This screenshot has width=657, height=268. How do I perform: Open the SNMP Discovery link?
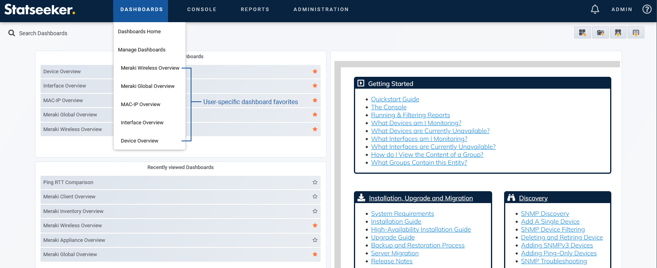click(545, 214)
